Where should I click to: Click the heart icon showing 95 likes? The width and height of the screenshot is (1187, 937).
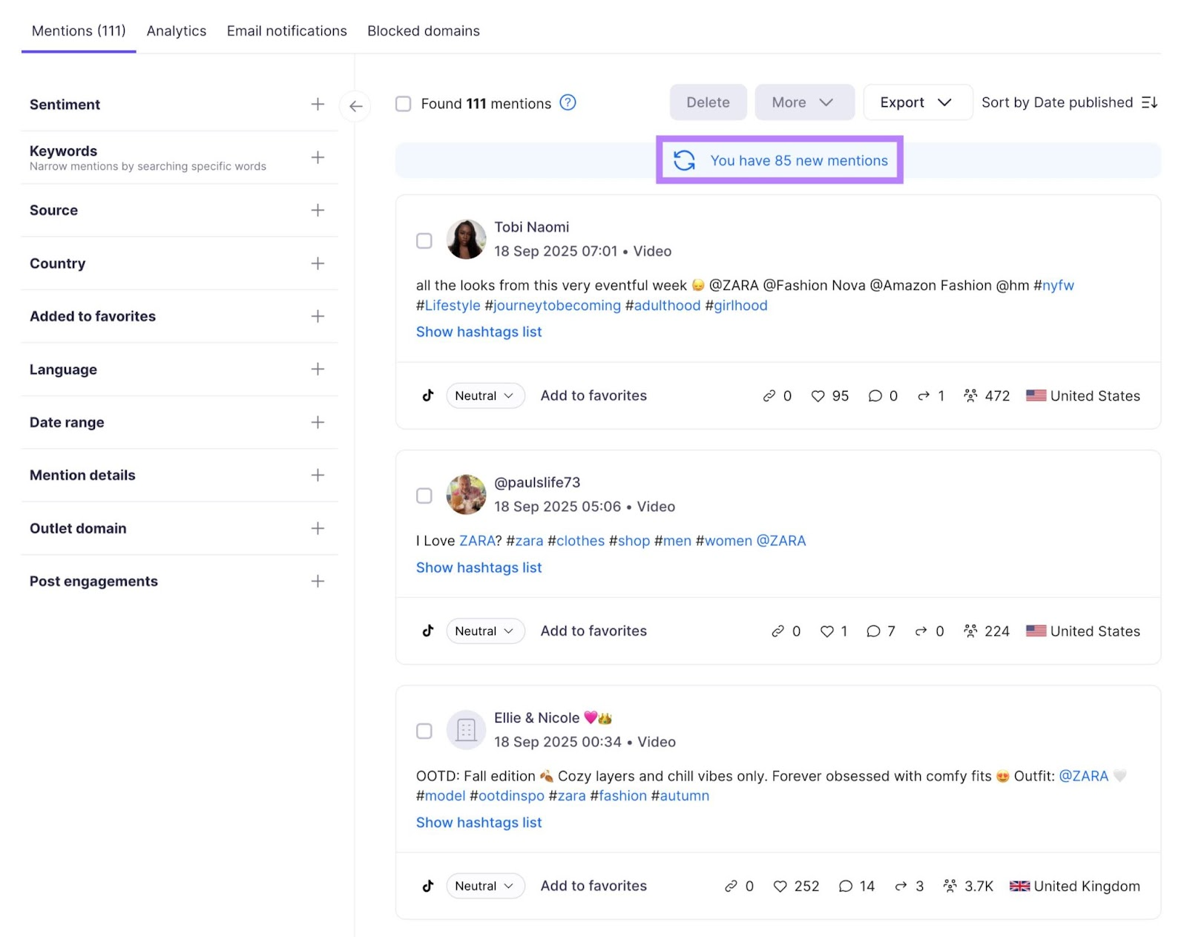click(818, 395)
